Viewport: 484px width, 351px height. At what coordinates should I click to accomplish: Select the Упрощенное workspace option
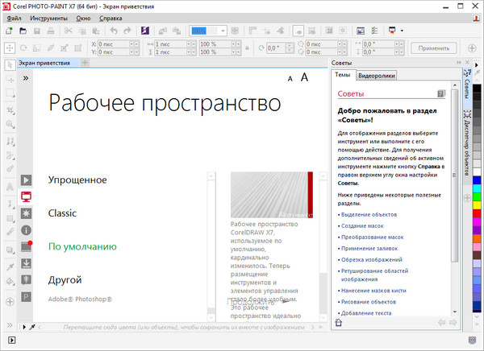(x=77, y=180)
